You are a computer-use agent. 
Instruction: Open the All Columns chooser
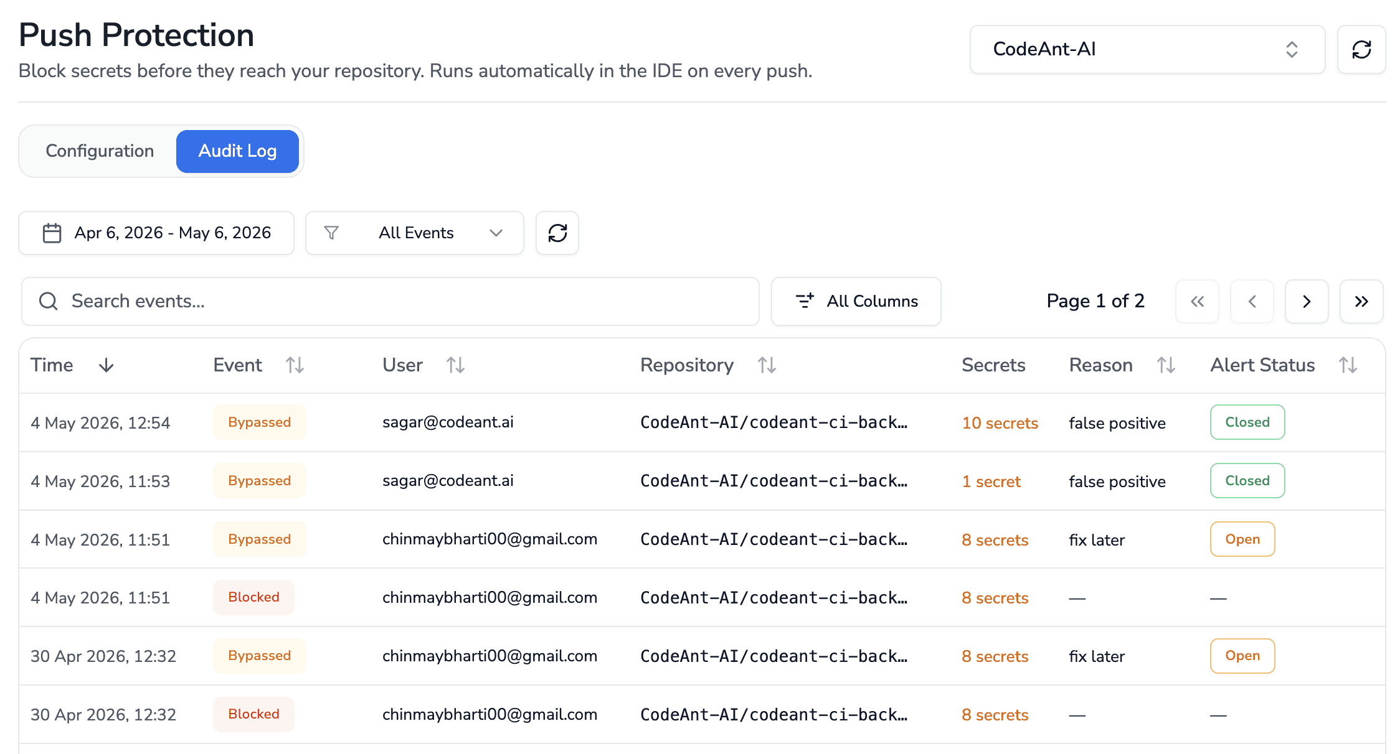tap(856, 301)
